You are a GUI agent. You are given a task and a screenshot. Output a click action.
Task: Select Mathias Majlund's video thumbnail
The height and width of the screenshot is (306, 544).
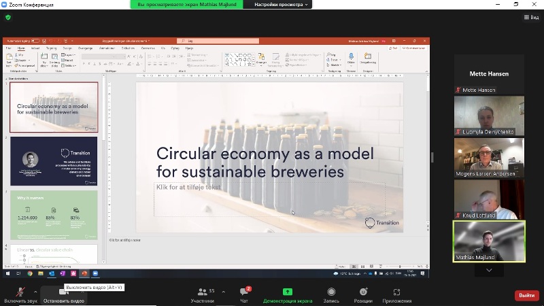point(489,240)
